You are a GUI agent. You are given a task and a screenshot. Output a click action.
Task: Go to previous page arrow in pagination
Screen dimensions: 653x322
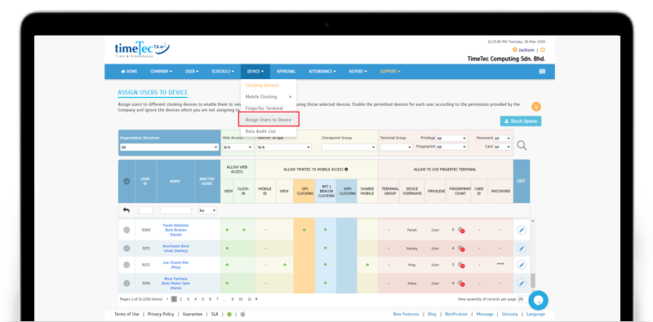click(x=167, y=298)
